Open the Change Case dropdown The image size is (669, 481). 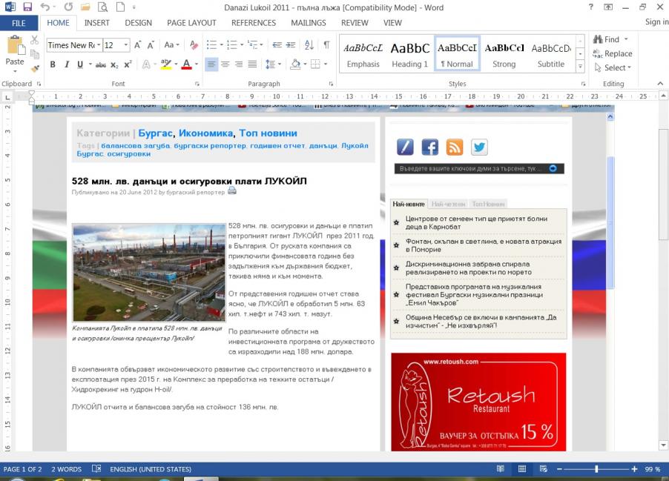[171, 44]
